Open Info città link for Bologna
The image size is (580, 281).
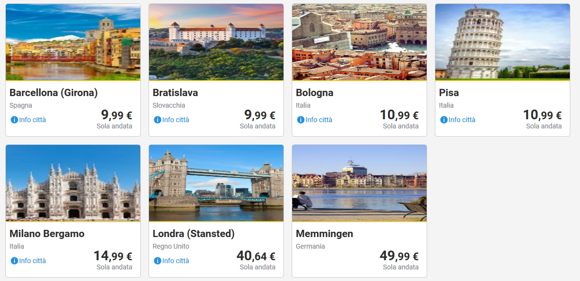[319, 120]
